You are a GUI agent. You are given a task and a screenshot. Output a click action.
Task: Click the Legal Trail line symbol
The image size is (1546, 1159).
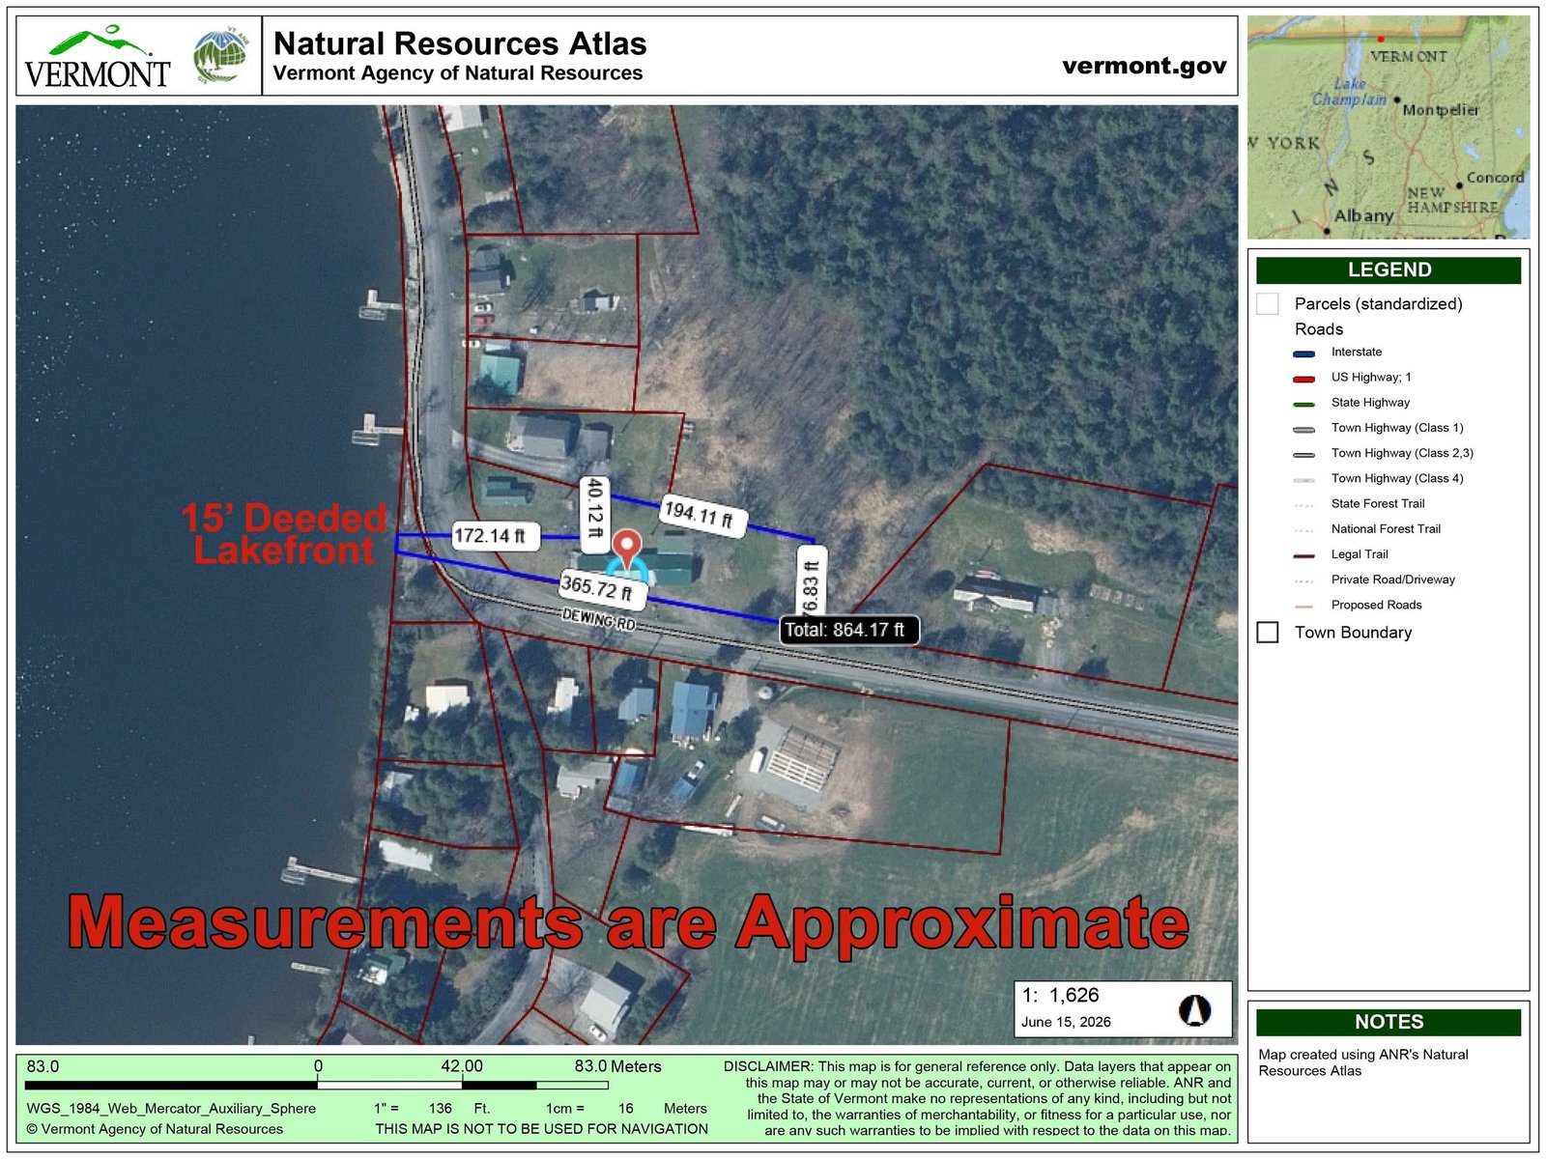[1303, 555]
